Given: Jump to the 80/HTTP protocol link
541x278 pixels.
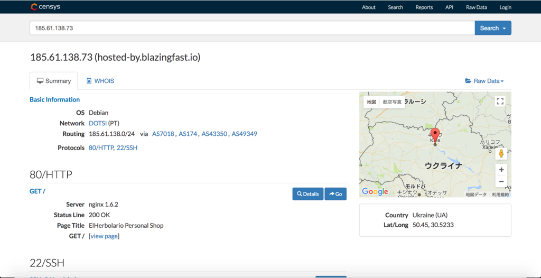Looking at the screenshot, I should pyautogui.click(x=101, y=147).
